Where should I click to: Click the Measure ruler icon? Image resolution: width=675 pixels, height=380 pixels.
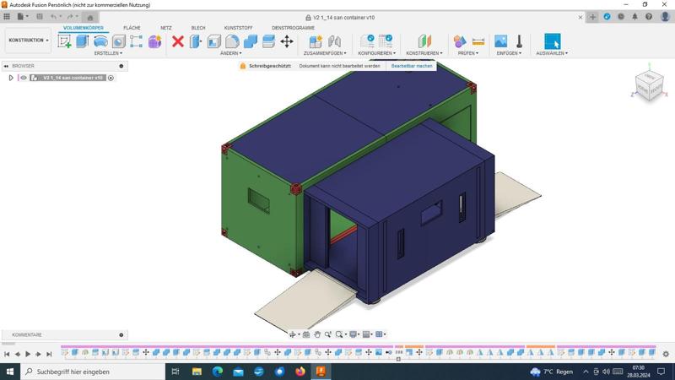coord(478,41)
